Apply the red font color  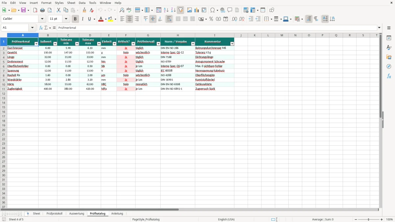[101, 19]
